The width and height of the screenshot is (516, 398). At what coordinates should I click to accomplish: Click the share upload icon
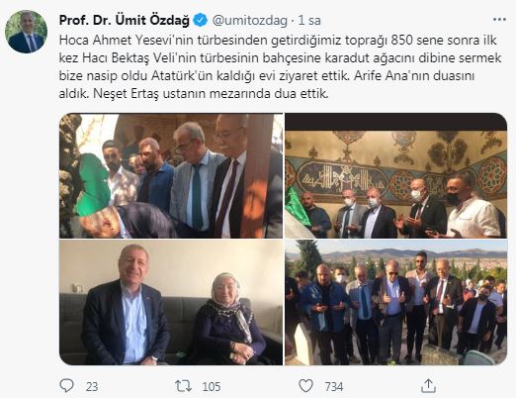pos(428,385)
